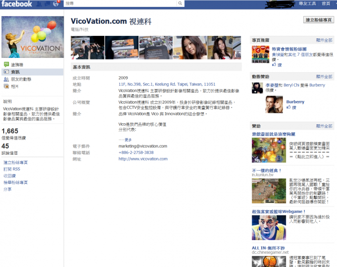Open the 超強真實感籃球Webgame ad title
Image resolution: width=337 pixels, height=267 pixels.
coord(279,212)
